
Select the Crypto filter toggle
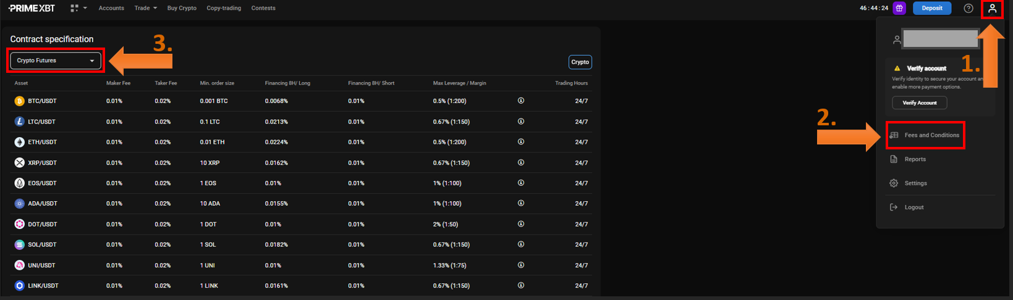pos(580,62)
